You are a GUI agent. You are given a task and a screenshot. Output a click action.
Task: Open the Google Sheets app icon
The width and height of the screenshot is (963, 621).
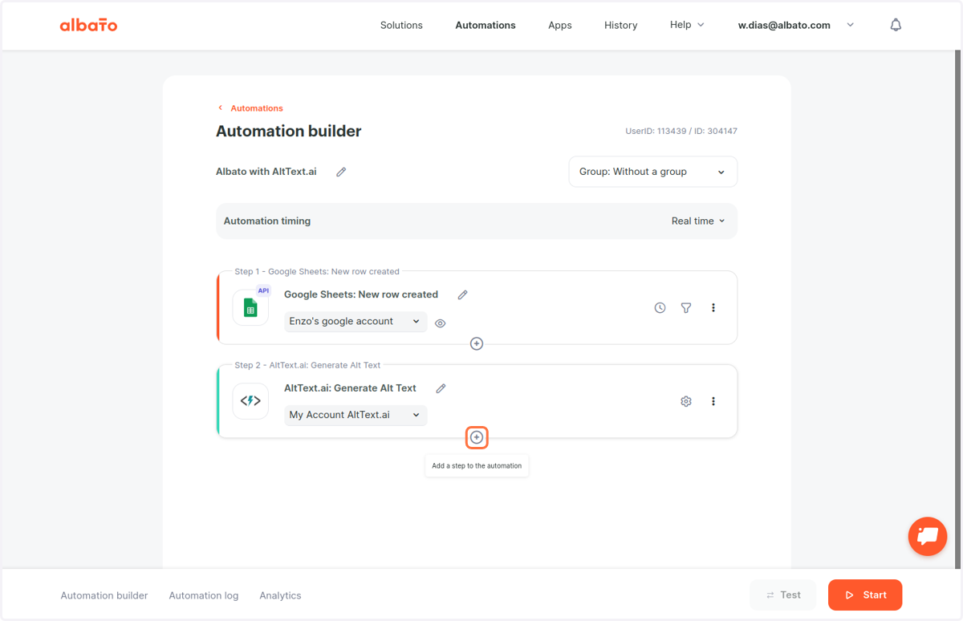click(250, 307)
